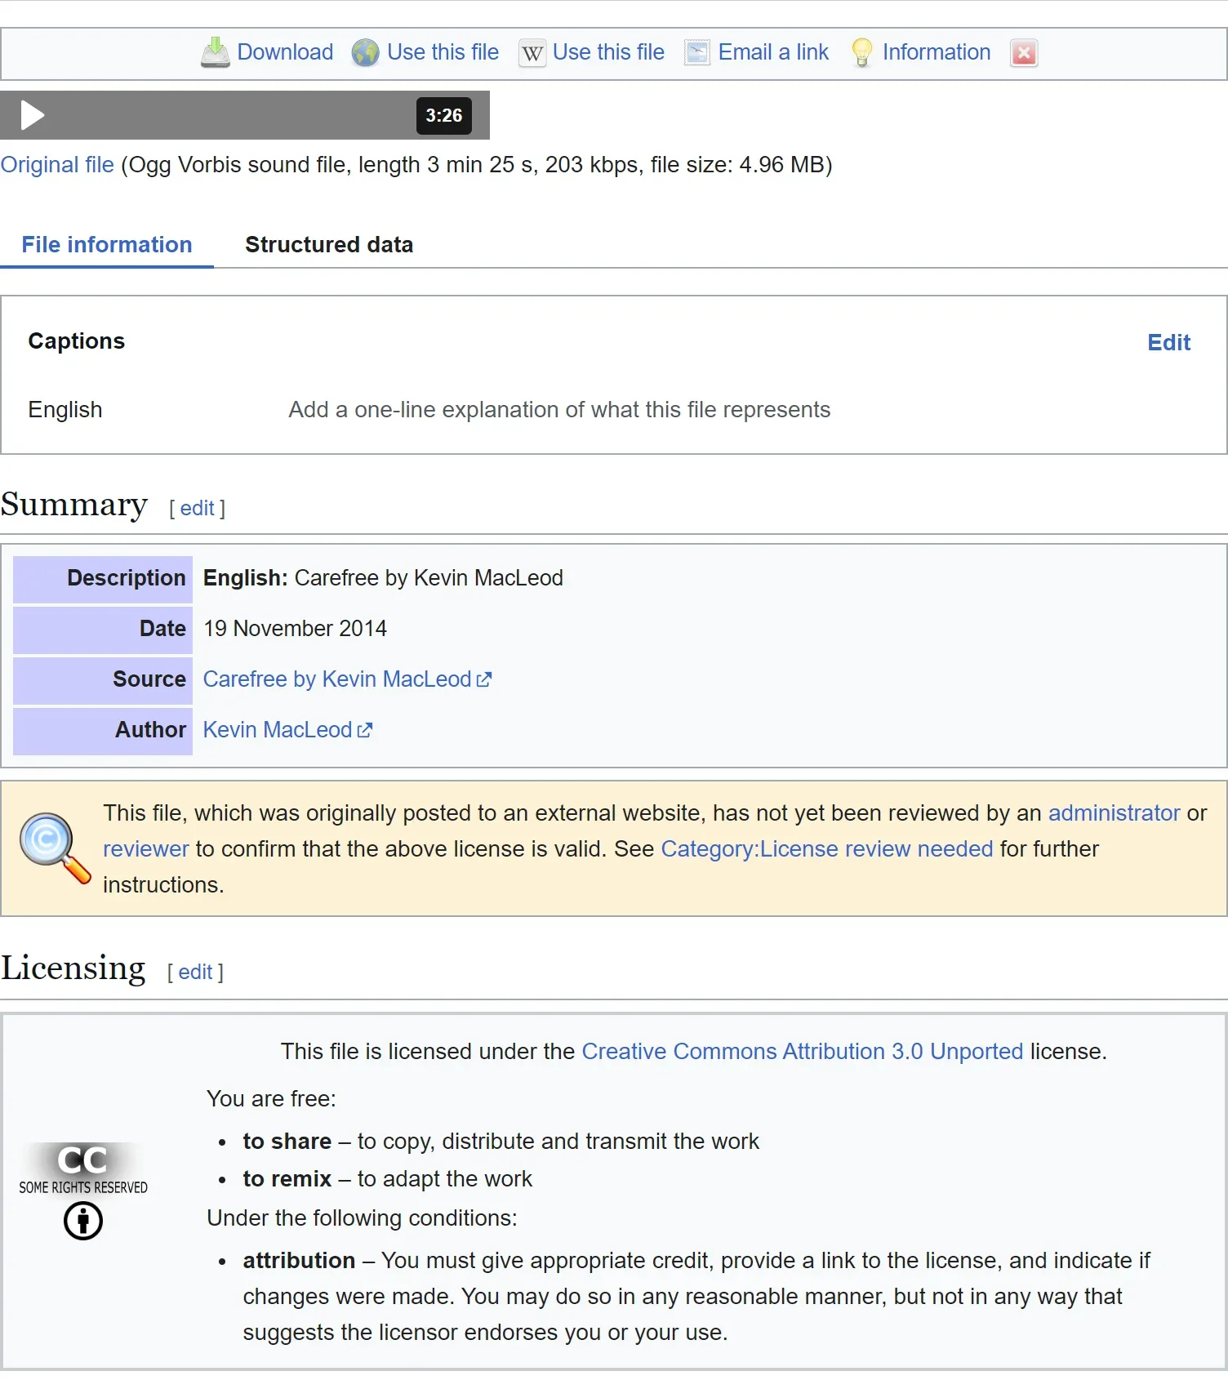Open the administrator link
The width and height of the screenshot is (1228, 1380).
(1114, 813)
